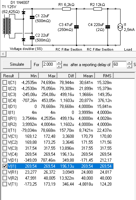Click the C2 22uF capacitor symbol
136x200 pixels.
coord(32,38)
